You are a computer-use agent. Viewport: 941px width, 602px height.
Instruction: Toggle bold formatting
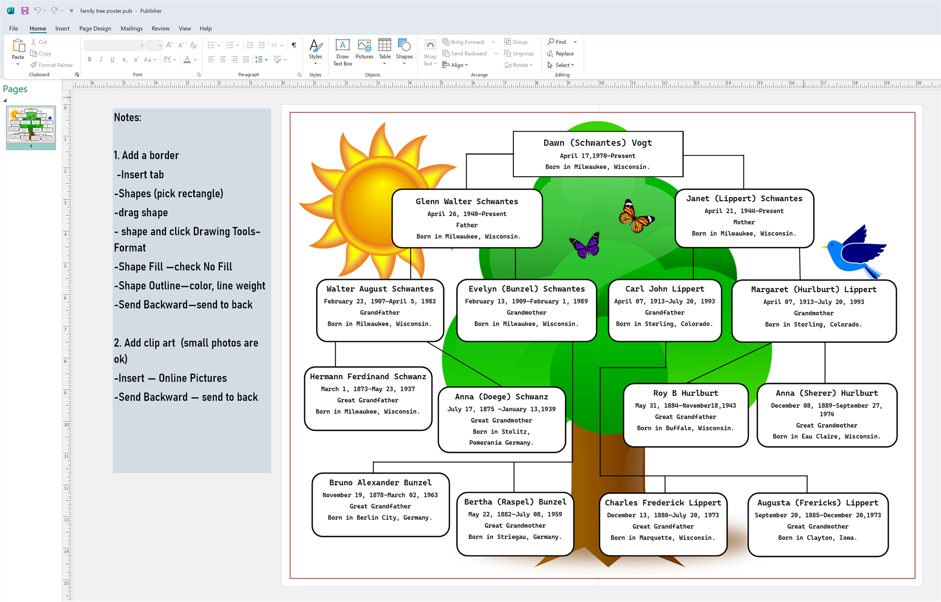click(89, 59)
